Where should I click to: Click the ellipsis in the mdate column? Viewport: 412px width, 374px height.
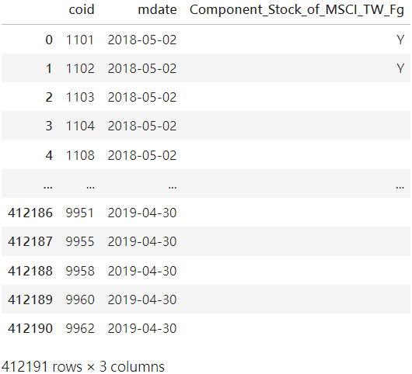click(173, 187)
